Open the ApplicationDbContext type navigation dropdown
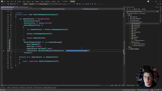The height and width of the screenshot is (91, 162). (62, 9)
